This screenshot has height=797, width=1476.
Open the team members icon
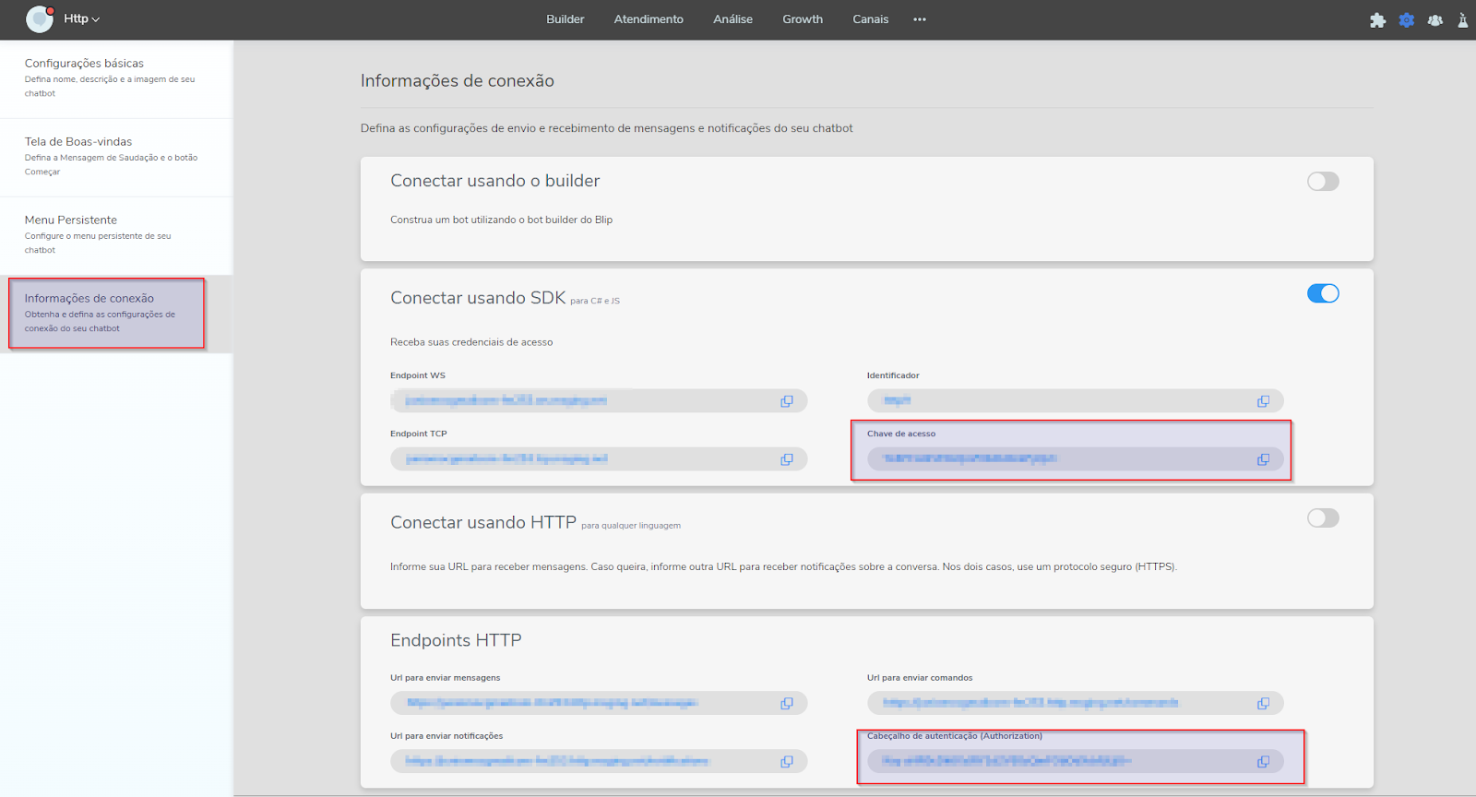click(x=1434, y=20)
